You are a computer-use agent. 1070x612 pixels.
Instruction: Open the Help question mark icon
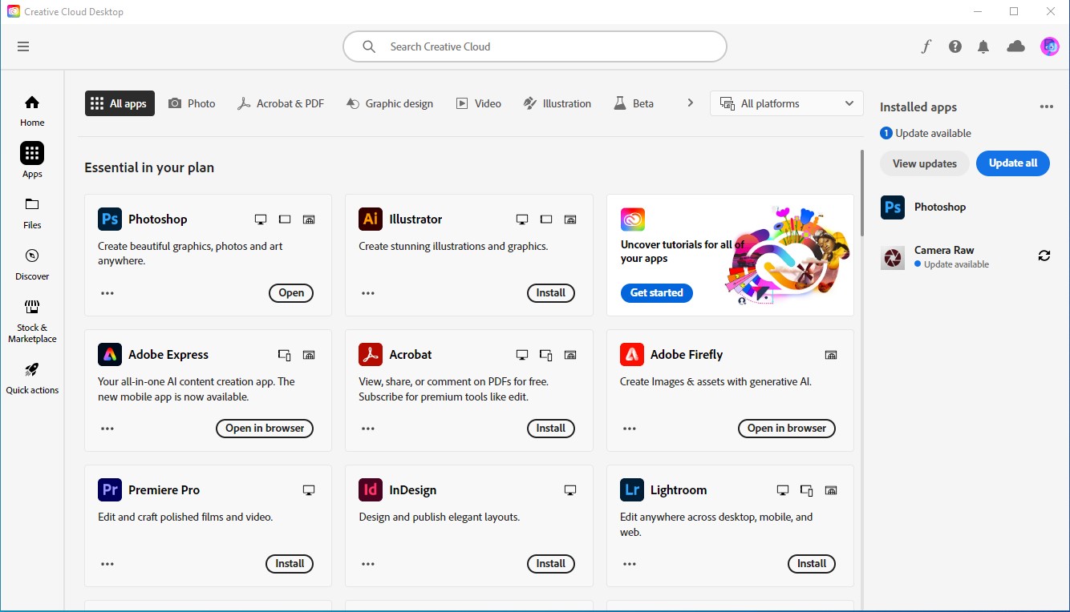coord(954,46)
